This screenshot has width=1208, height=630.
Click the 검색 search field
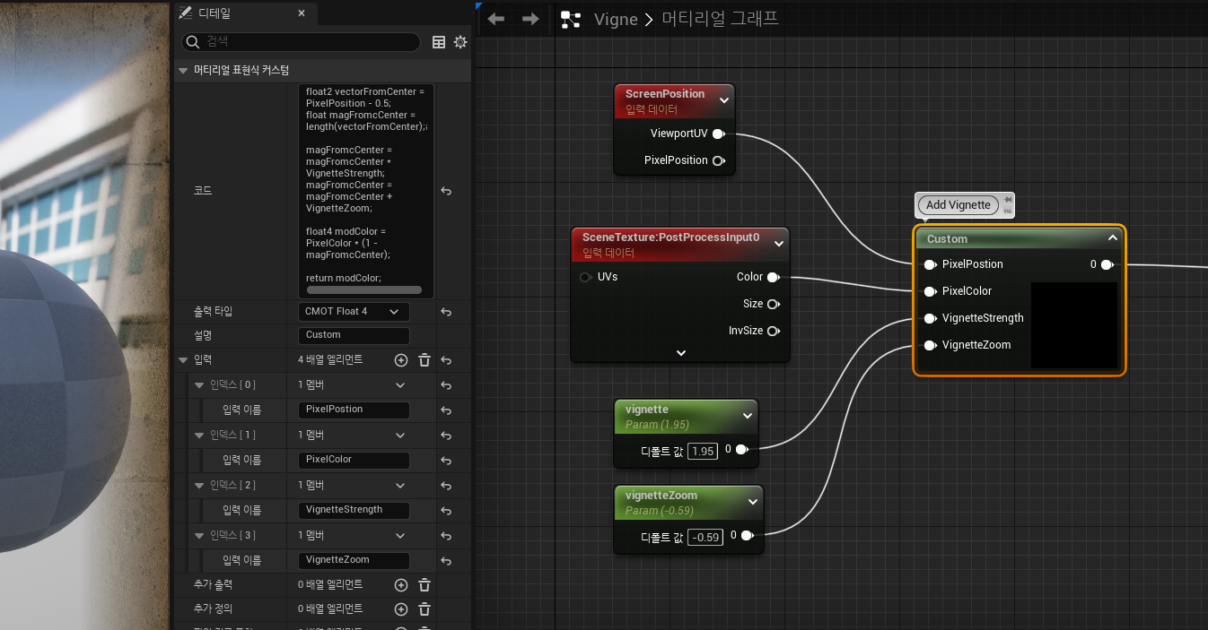click(302, 42)
